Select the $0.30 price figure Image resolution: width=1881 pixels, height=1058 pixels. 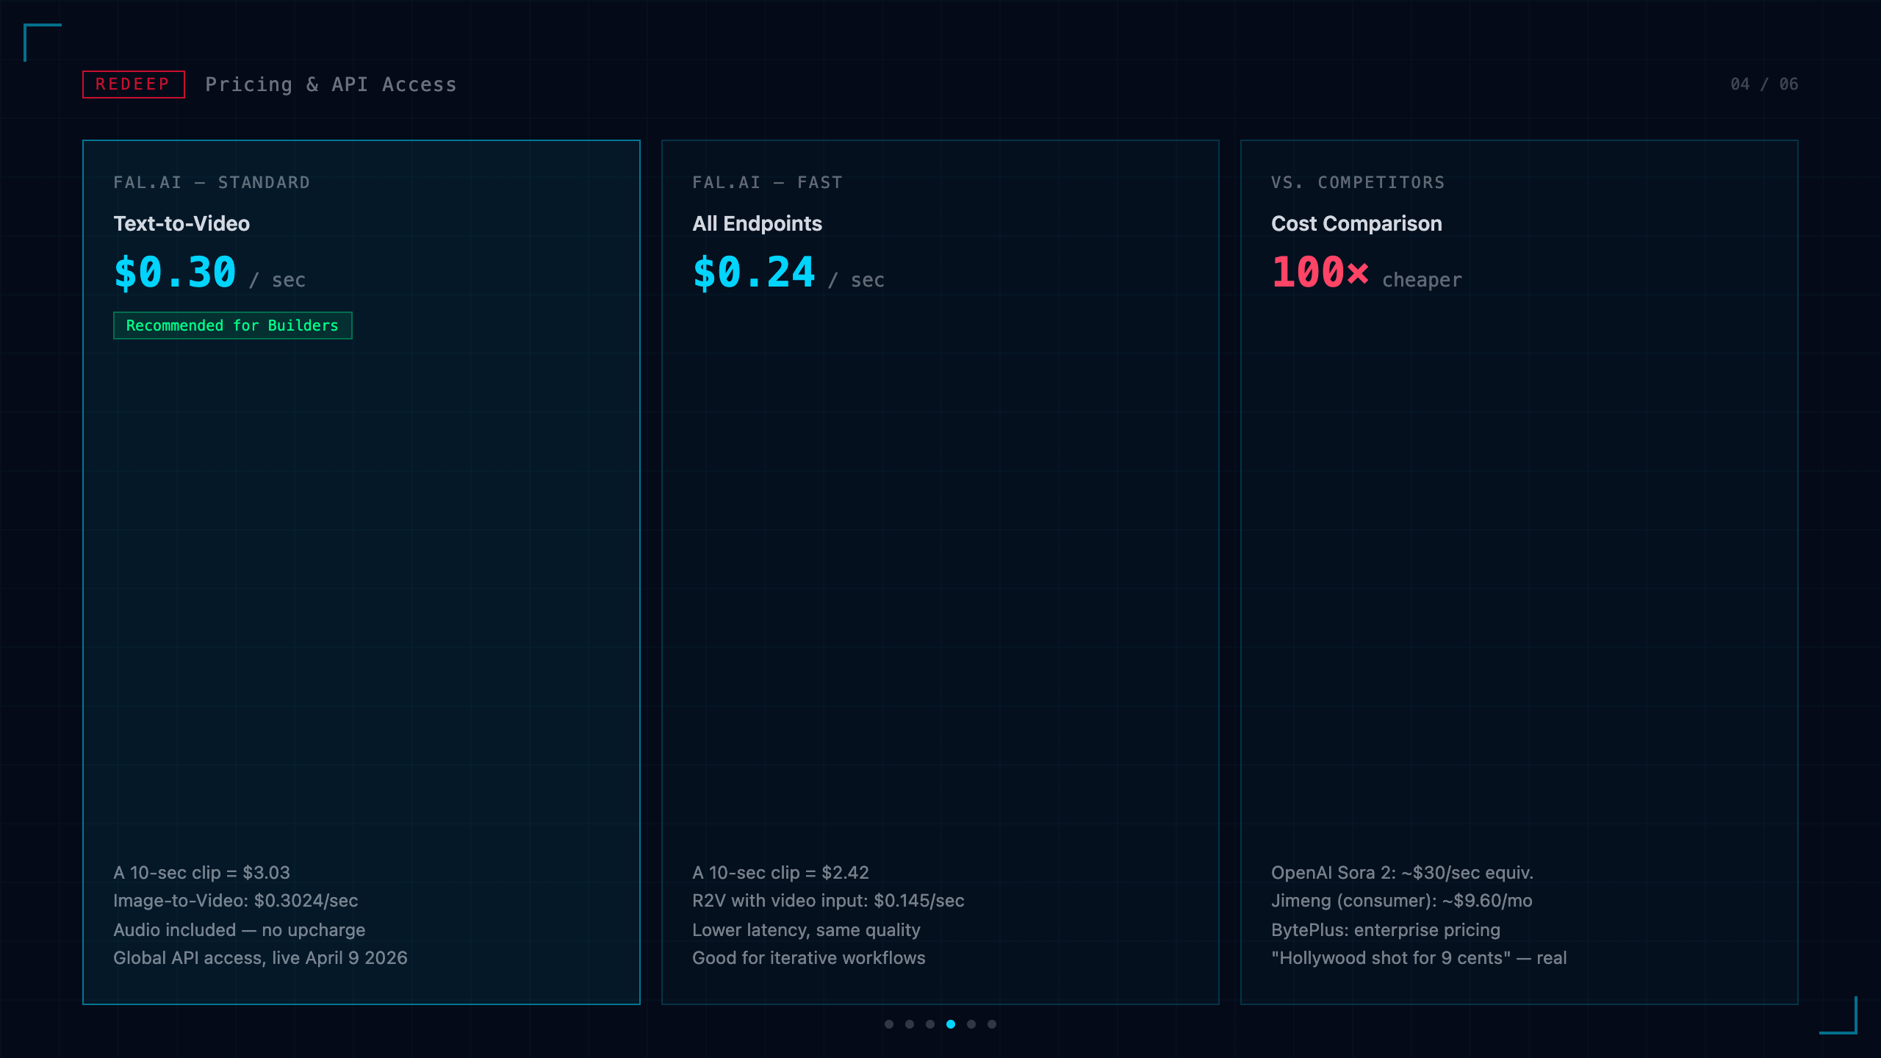click(175, 273)
